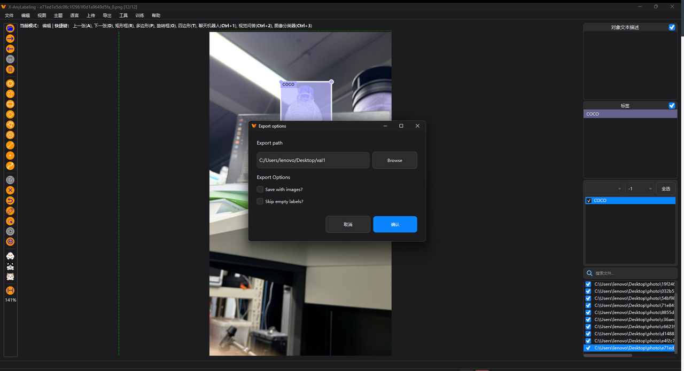Click the undo icon in left toolbar
This screenshot has width=684, height=371.
pyautogui.click(x=10, y=200)
